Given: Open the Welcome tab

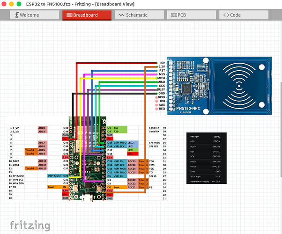Looking at the screenshot, I should click(x=35, y=15).
